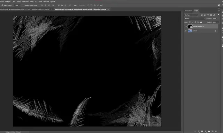Viewport: 223px width, 133px height.
Task: Switch to Capas panel tab
Action: coord(196,11)
